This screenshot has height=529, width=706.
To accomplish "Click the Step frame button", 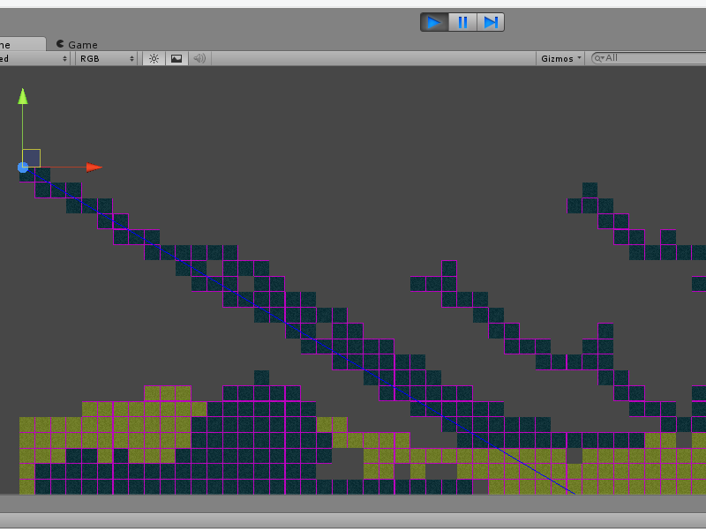I will click(491, 22).
